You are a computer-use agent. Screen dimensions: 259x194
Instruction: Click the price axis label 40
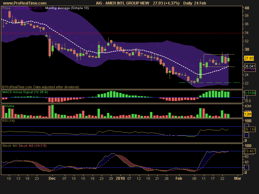coord(247,8)
